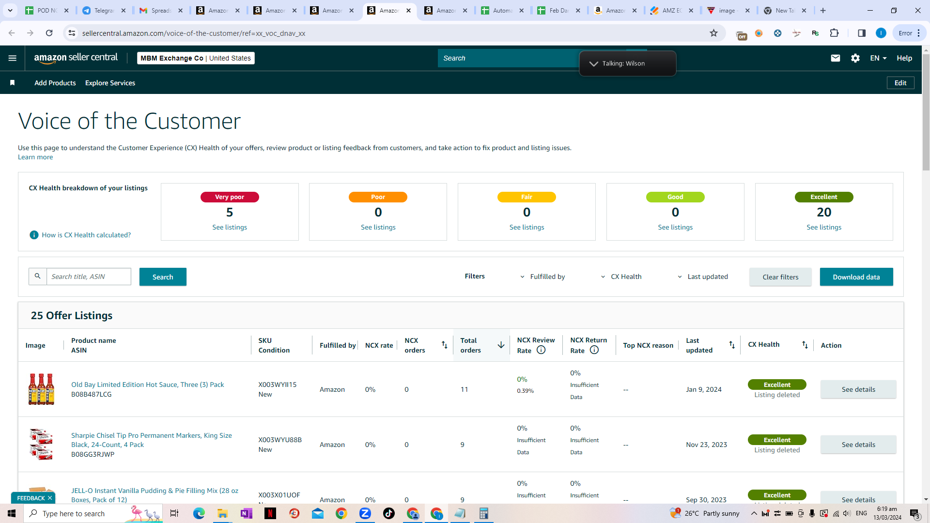Open Calculator from taskbar
The image size is (930, 523).
click(483, 513)
